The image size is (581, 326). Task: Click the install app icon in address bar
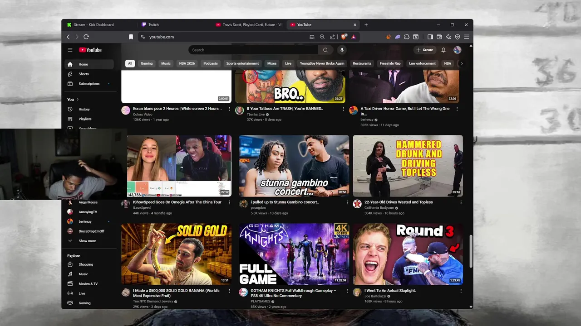312,37
